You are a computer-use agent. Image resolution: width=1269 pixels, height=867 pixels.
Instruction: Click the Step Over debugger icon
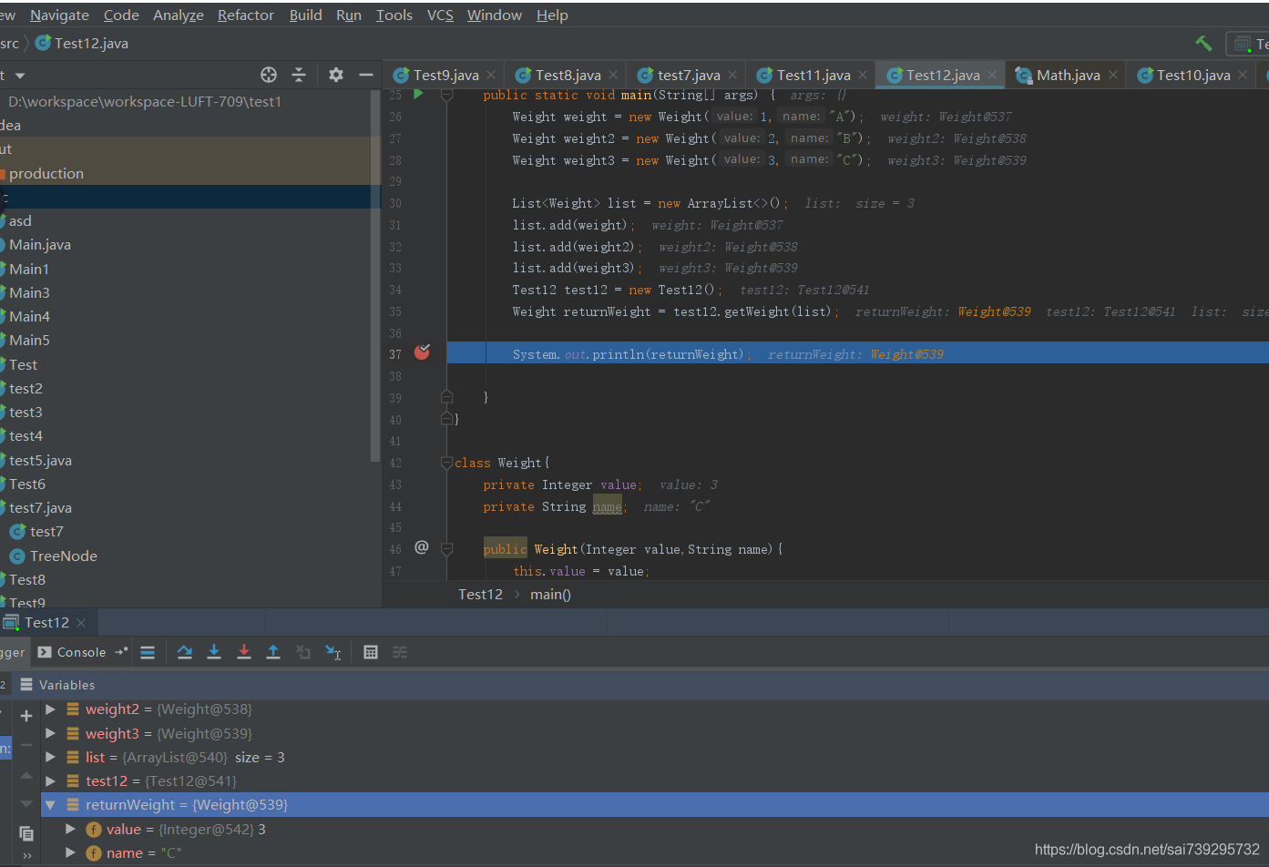(185, 652)
